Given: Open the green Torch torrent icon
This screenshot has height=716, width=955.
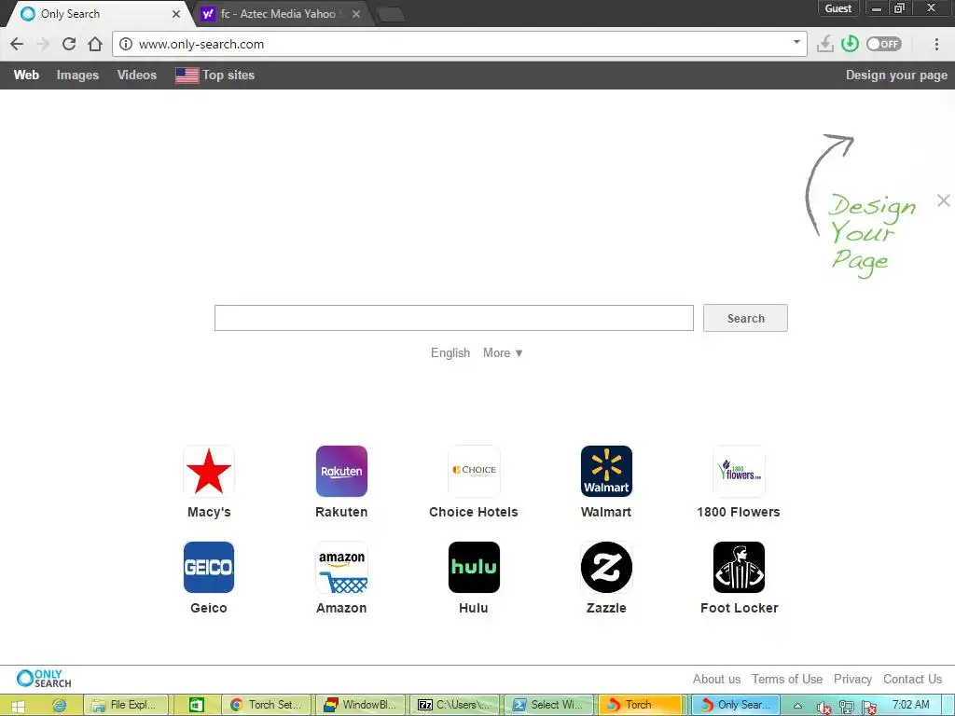Looking at the screenshot, I should 850,44.
